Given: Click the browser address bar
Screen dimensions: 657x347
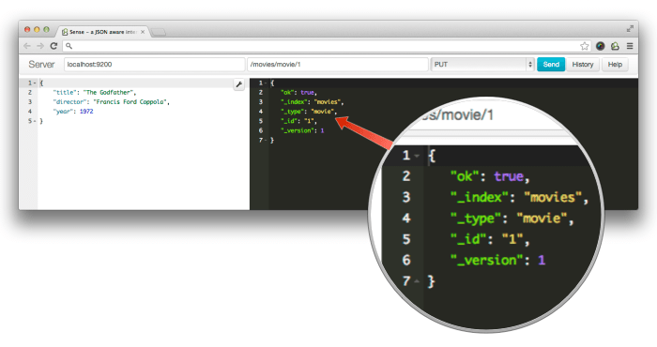Looking at the screenshot, I should (327, 46).
